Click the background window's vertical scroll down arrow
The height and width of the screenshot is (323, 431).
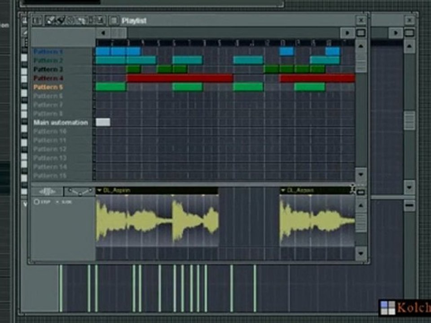[409, 187]
